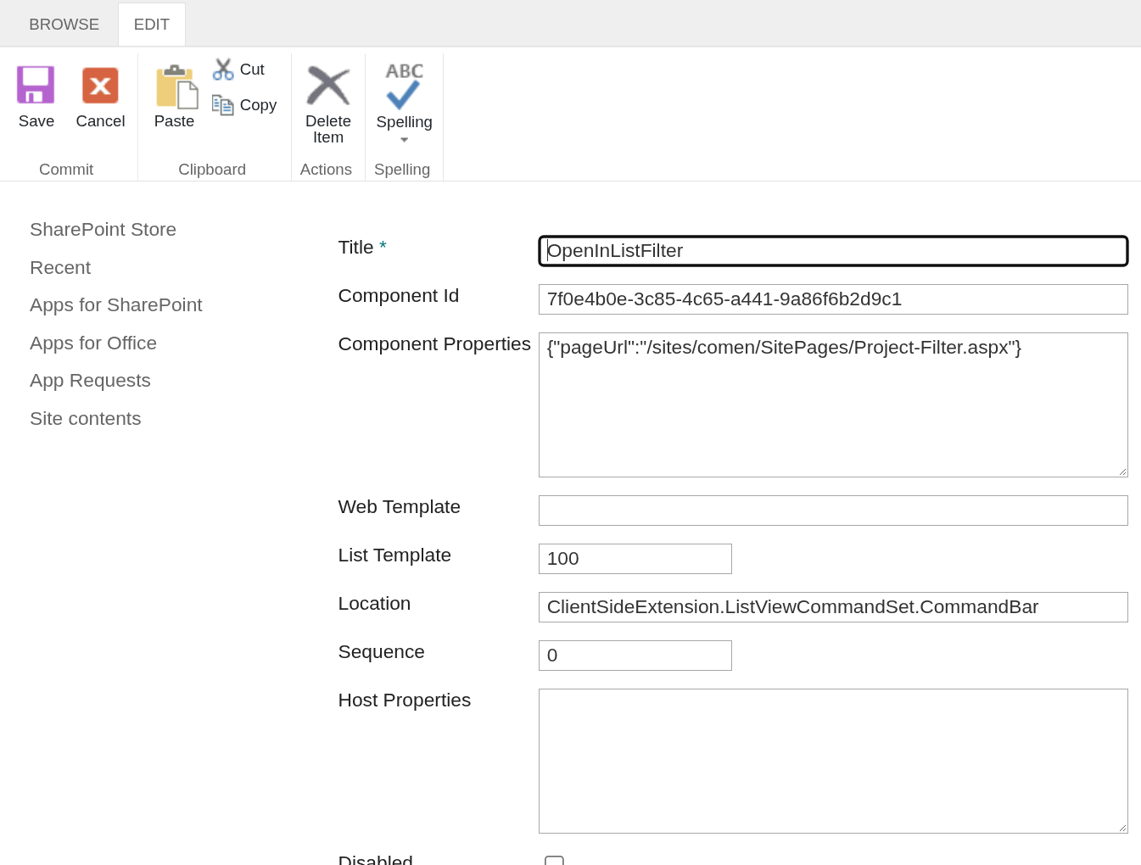Viewport: 1141px width, 865px height.
Task: Click the Host Properties resize handle
Action: 1122,828
